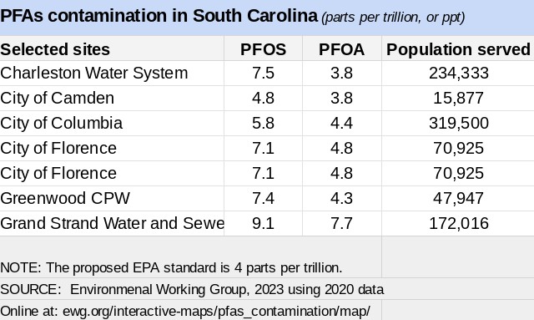Click the population value 234,333
The image size is (534, 320).
pos(458,74)
